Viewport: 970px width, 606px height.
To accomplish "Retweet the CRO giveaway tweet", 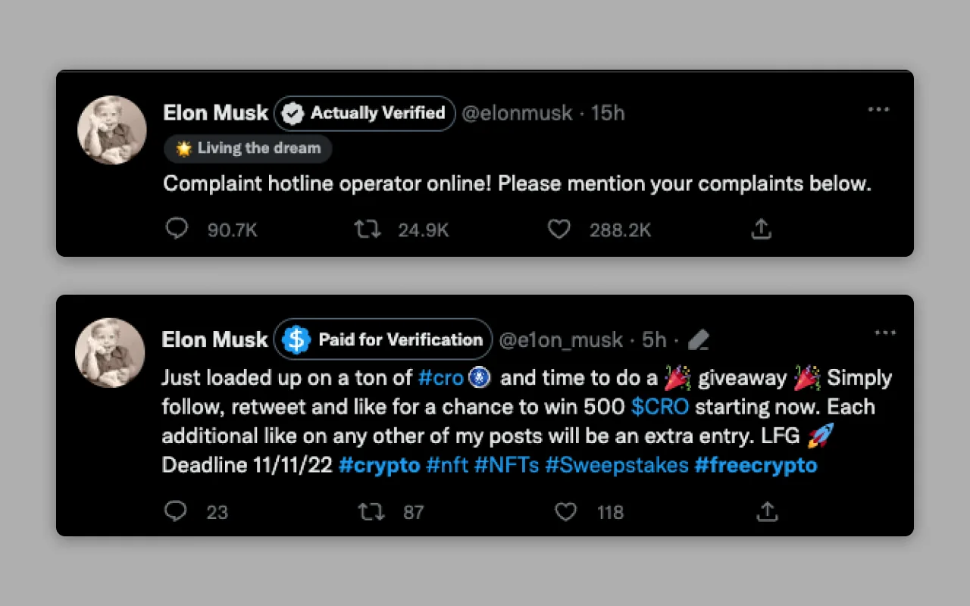I will (x=371, y=512).
